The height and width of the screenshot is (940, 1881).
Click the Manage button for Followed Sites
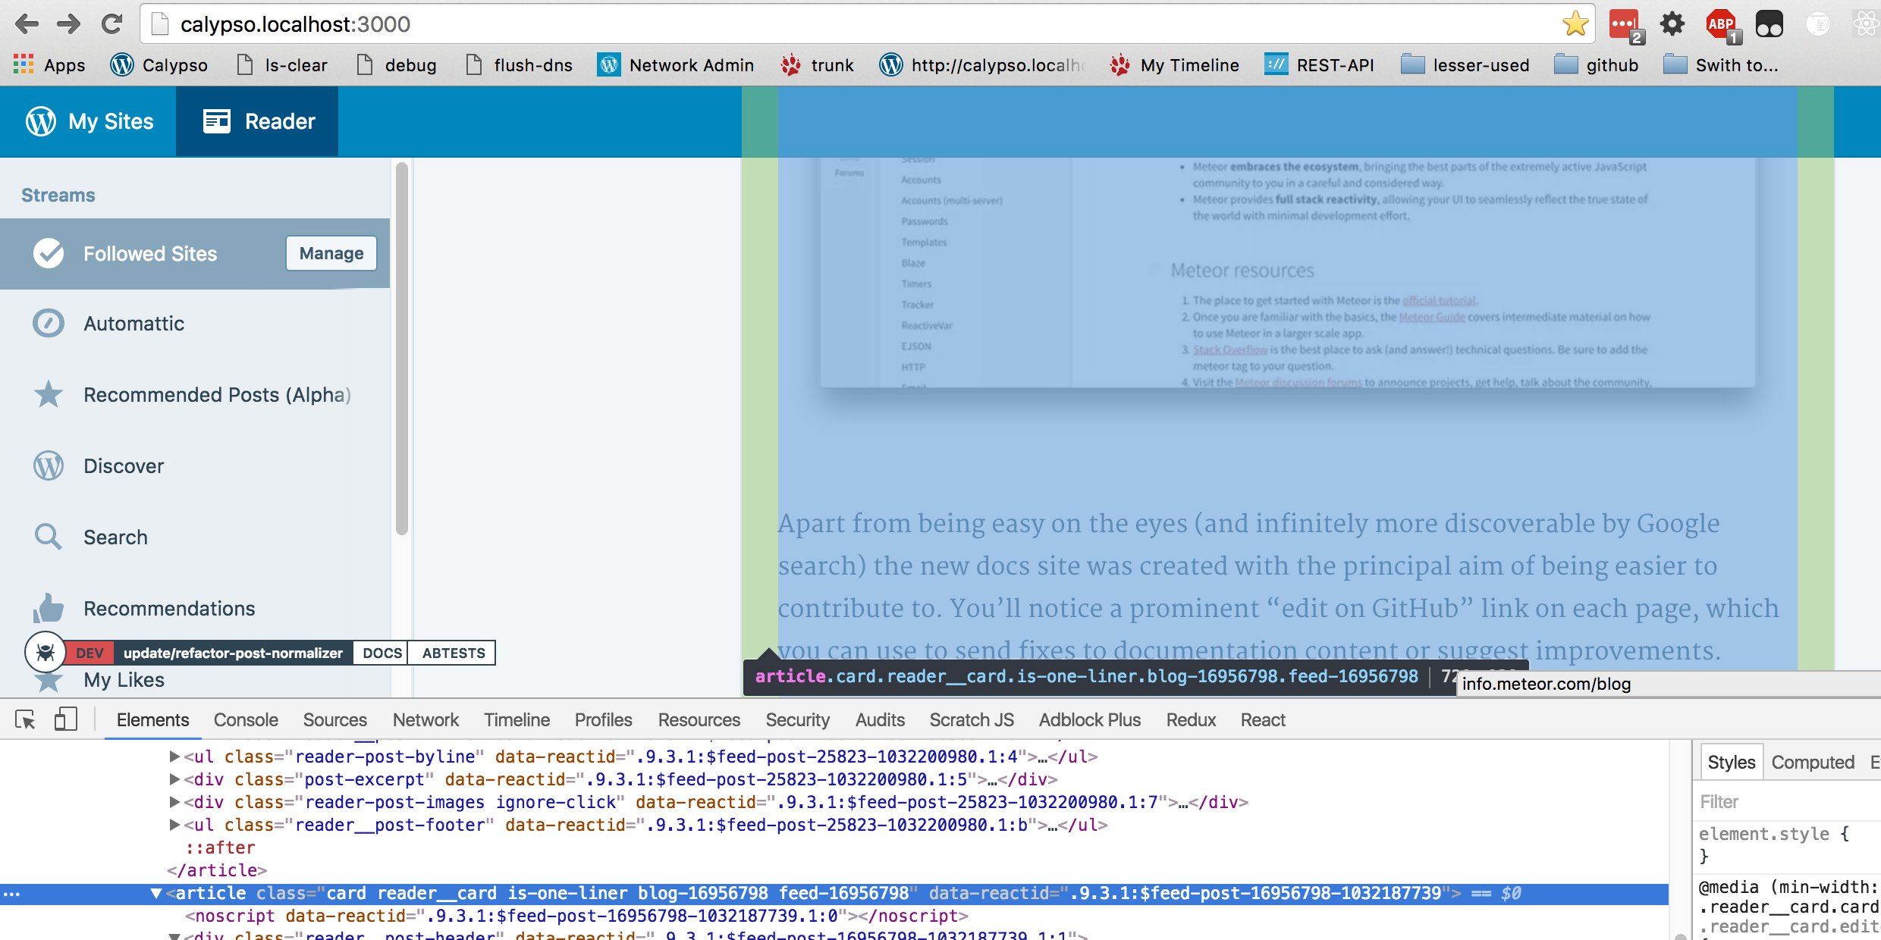point(331,253)
